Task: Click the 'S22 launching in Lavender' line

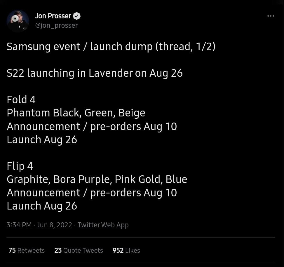Action: click(x=95, y=73)
